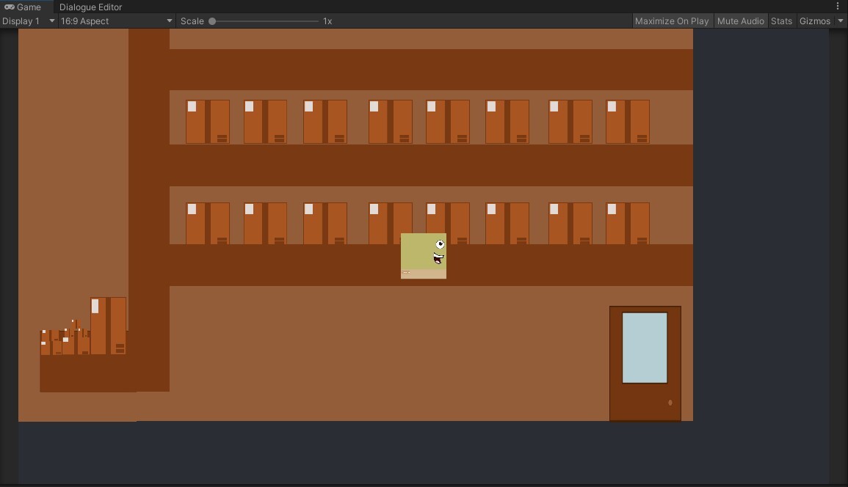Open the 16:9 Aspect dropdown

116,21
